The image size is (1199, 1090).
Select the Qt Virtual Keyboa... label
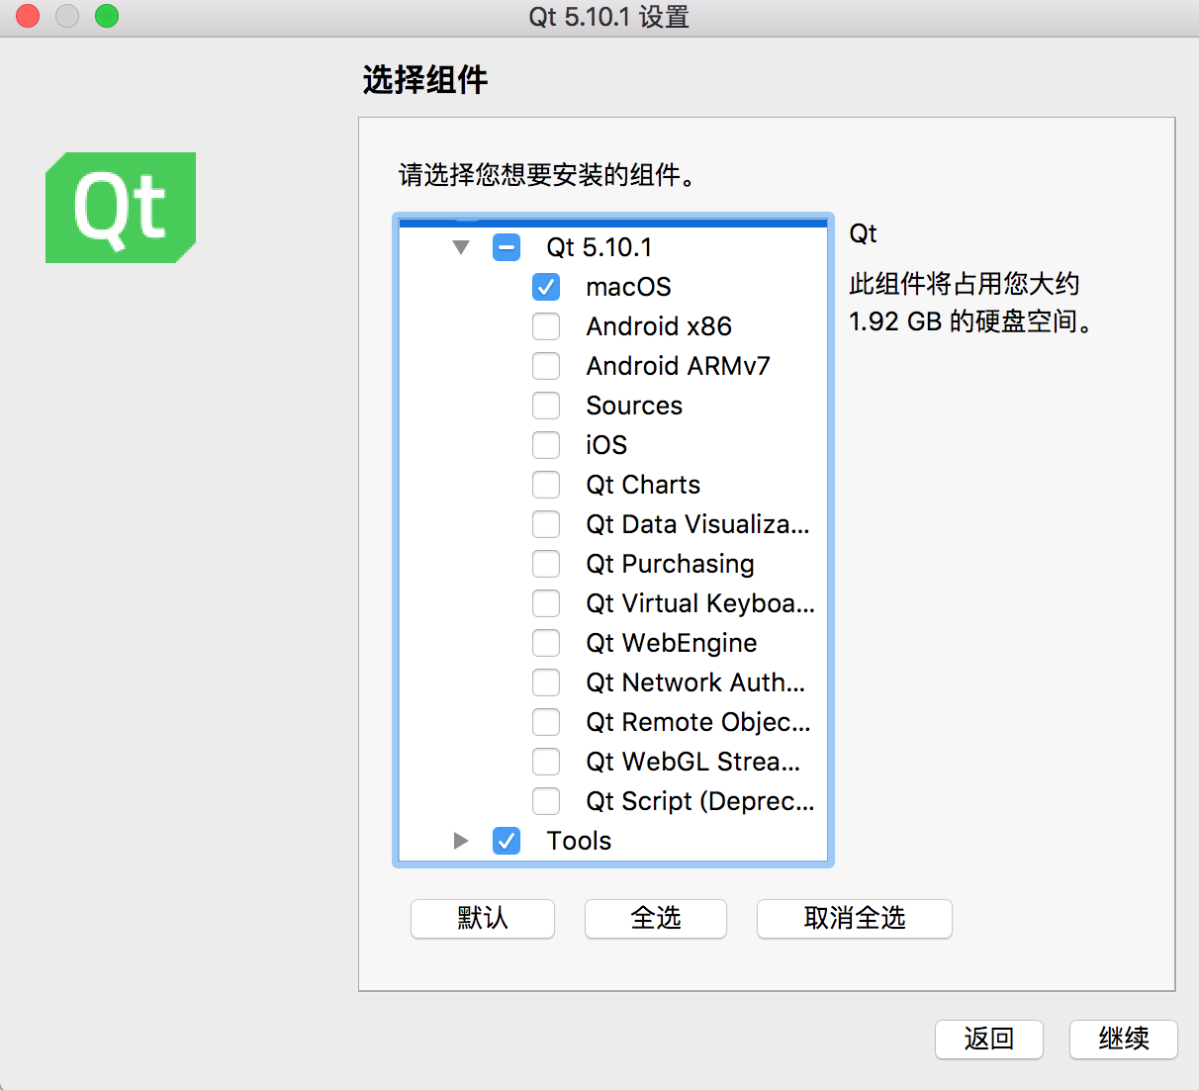(x=700, y=603)
